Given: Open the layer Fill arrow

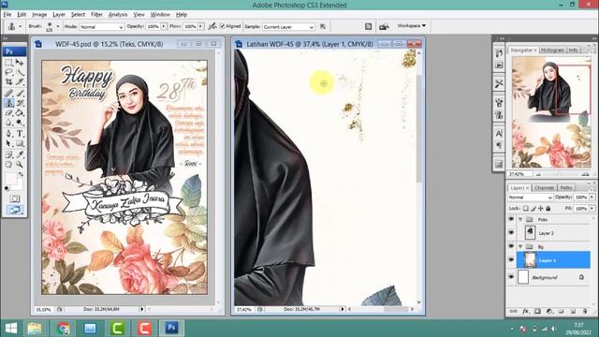Looking at the screenshot, I should pos(592,208).
